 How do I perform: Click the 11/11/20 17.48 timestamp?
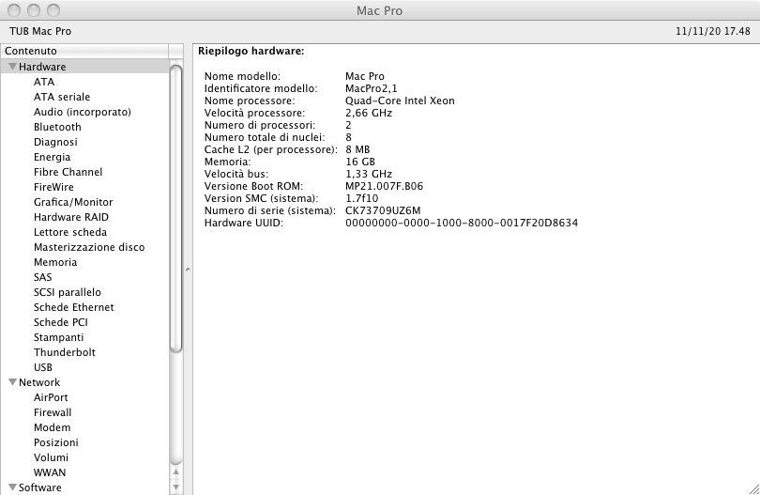coord(713,31)
